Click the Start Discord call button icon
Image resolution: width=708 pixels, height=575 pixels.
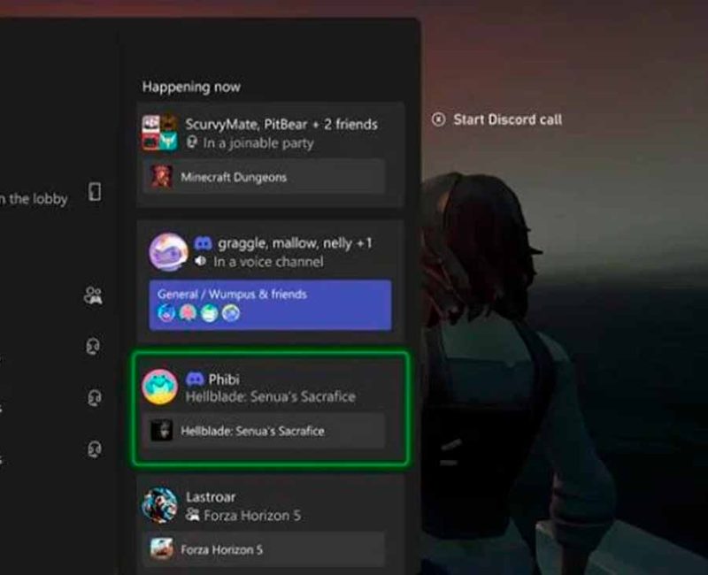[438, 119]
